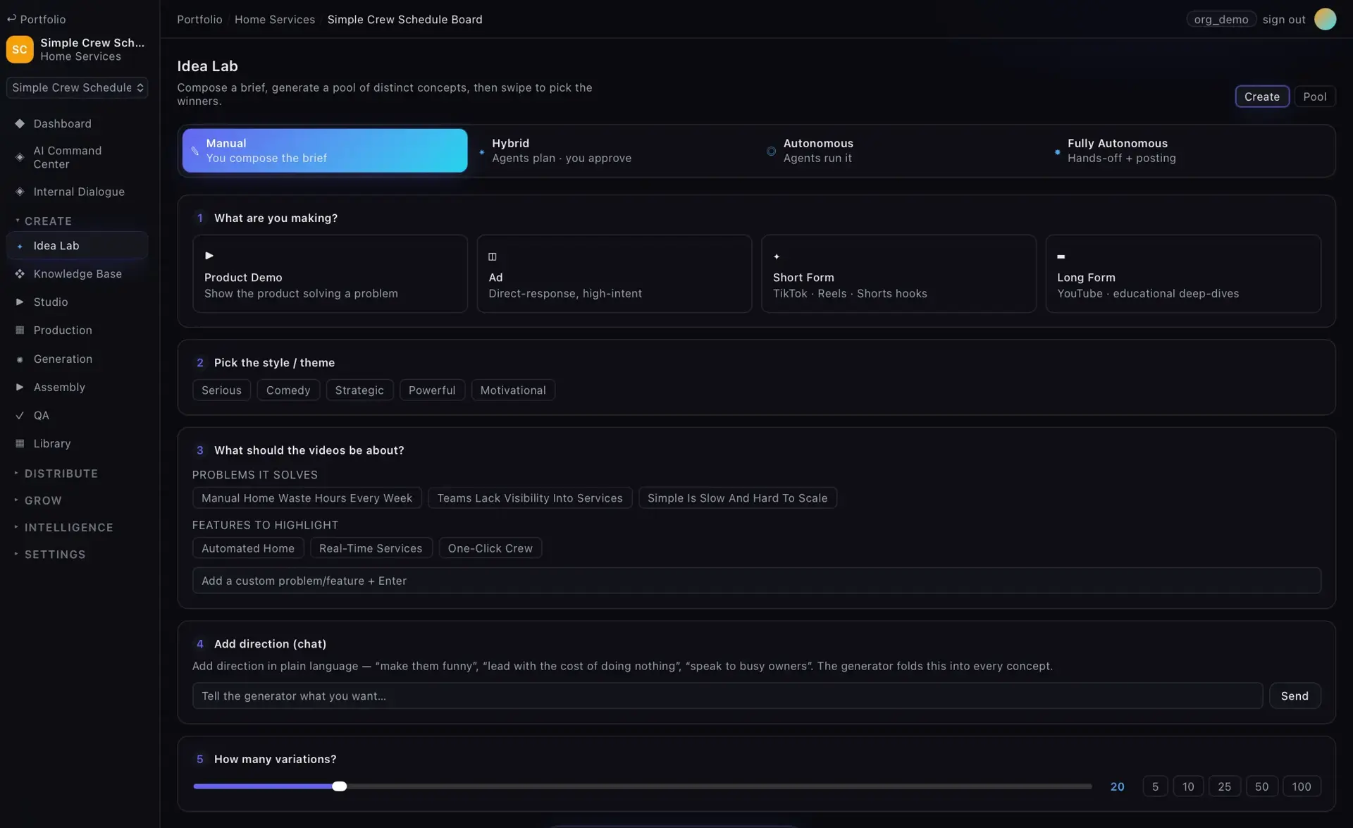Select the One-Click Crew feature chip
The height and width of the screenshot is (828, 1353).
pos(490,548)
